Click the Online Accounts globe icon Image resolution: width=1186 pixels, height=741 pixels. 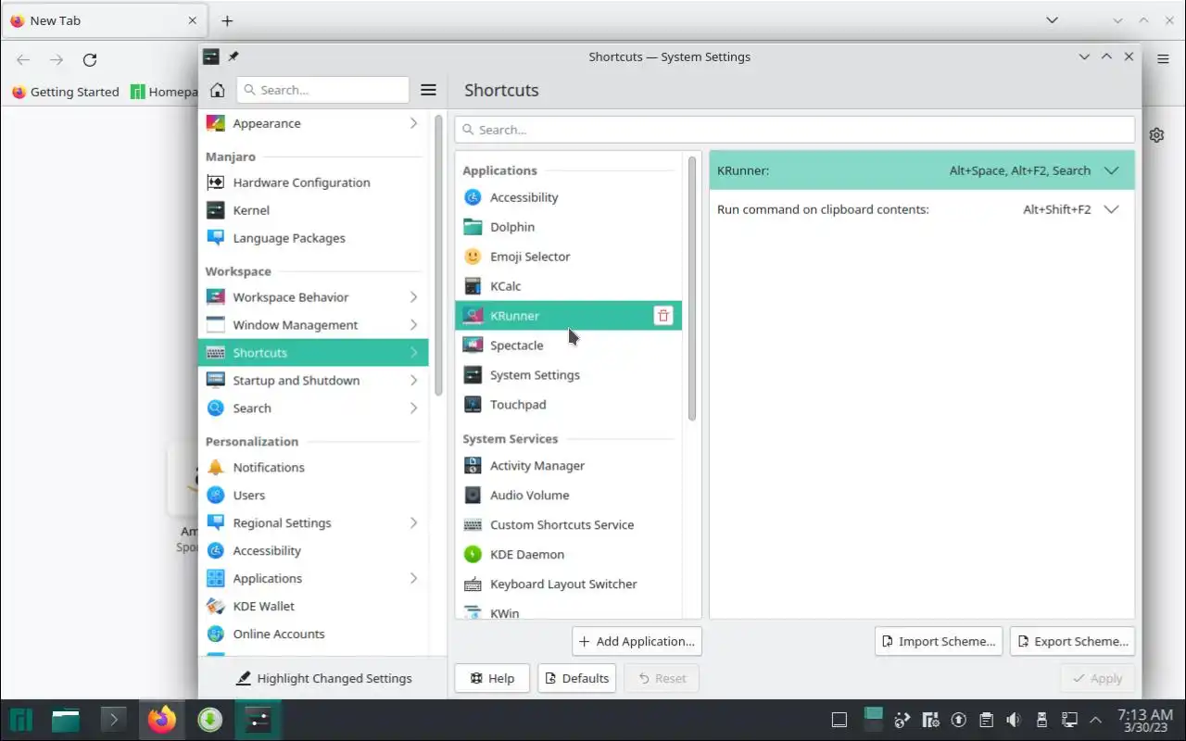216,634
